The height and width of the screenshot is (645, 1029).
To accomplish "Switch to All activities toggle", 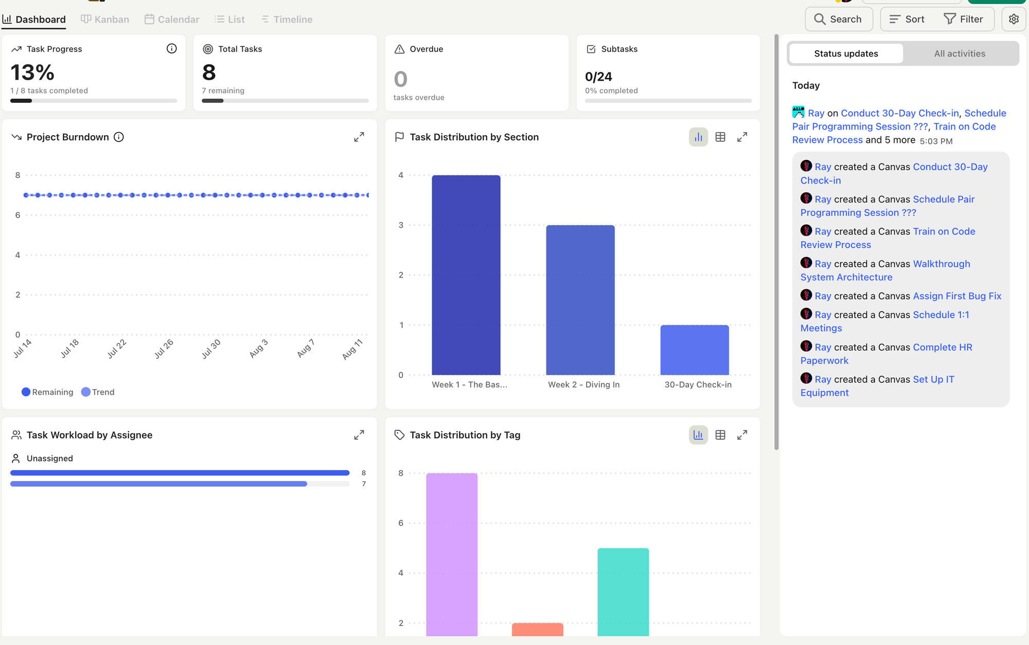I will point(960,53).
